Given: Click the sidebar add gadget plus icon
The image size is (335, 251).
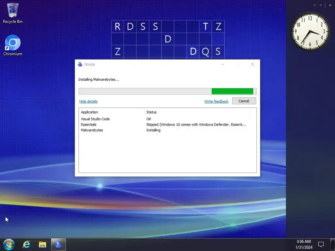Looking at the screenshot, I should click(x=330, y=5).
